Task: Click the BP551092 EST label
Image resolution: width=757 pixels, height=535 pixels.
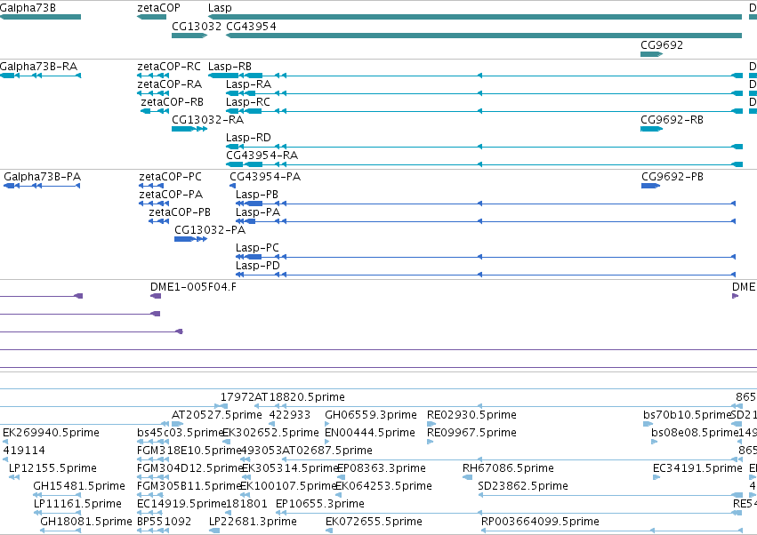Action: click(165, 522)
